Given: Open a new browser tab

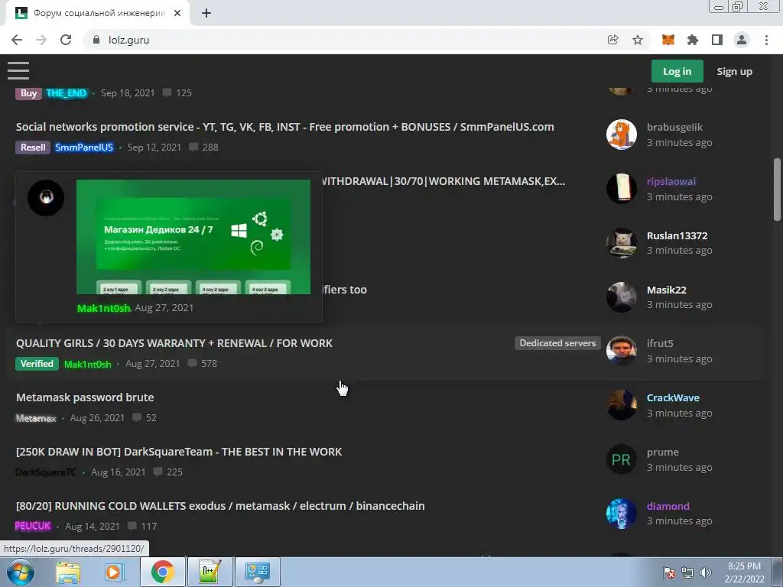Looking at the screenshot, I should tap(206, 13).
